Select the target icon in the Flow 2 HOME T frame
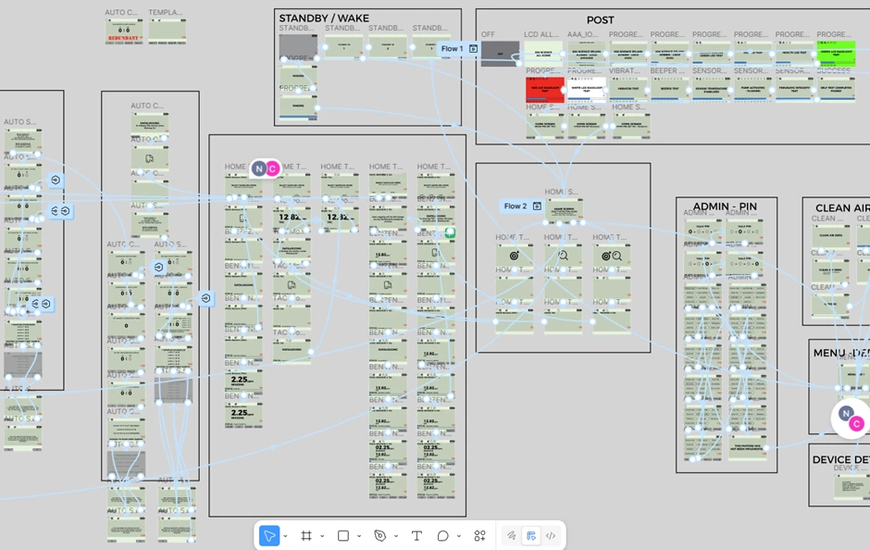Image resolution: width=870 pixels, height=550 pixels. click(514, 256)
